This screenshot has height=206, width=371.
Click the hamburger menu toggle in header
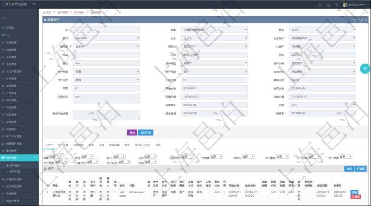pyautogui.click(x=33, y=4)
